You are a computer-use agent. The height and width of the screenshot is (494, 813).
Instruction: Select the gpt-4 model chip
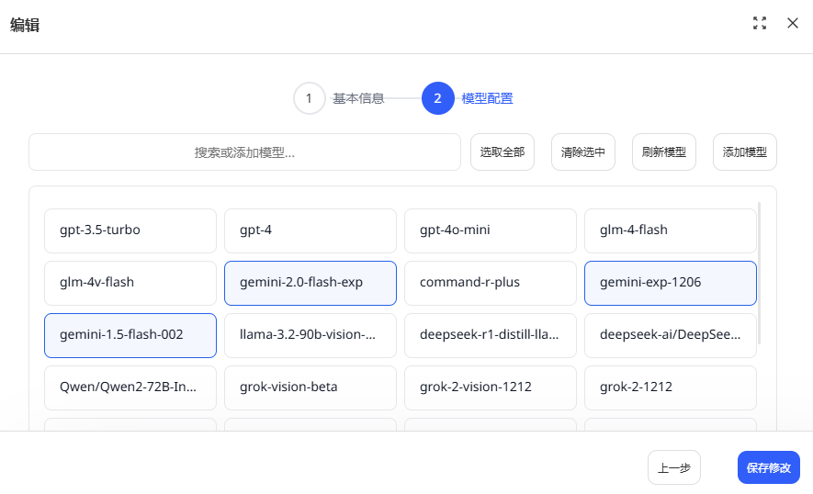[x=311, y=230]
